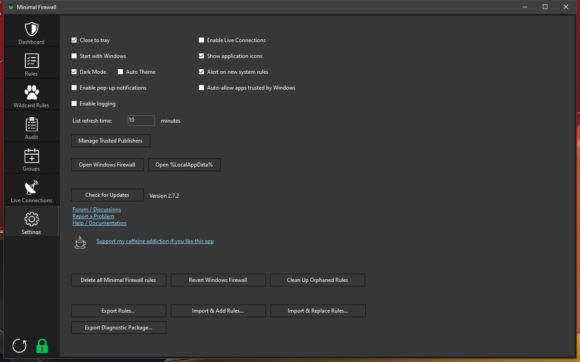Click the refresh arrow icon
This screenshot has width=580, height=362.
19,346
